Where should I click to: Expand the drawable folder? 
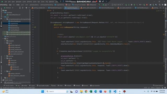pyautogui.click(x=5, y=41)
